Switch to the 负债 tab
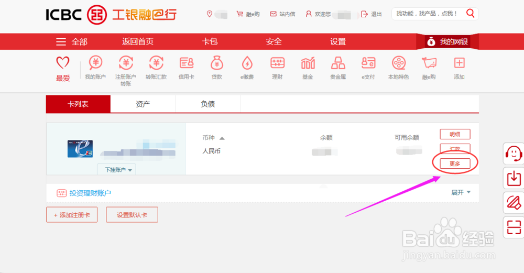 [208, 104]
